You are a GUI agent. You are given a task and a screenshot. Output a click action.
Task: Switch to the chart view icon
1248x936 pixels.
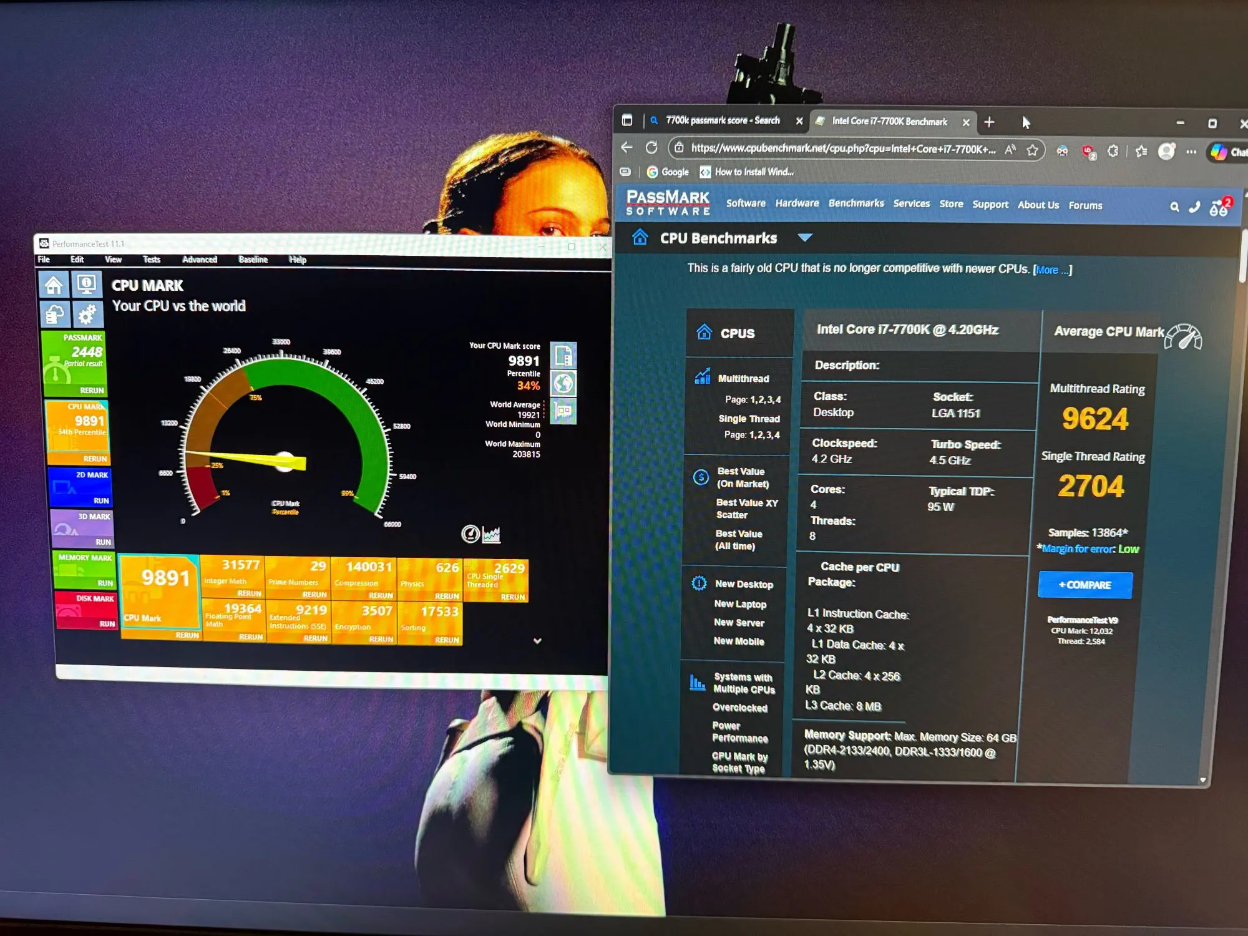492,534
